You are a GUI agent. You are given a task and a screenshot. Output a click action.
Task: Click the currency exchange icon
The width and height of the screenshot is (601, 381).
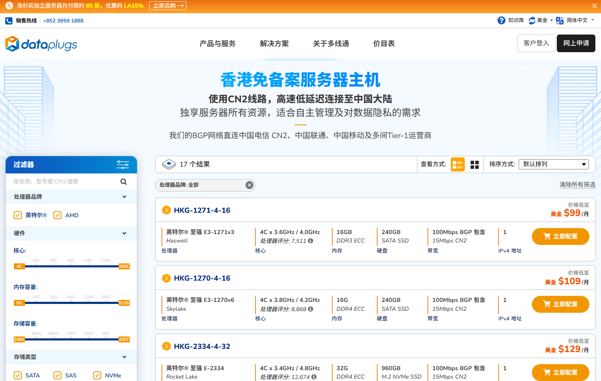pos(532,20)
